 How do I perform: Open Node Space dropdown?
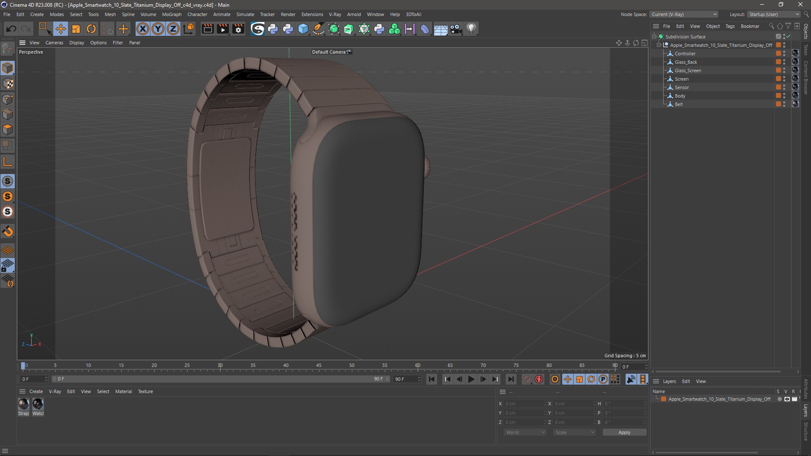coord(684,14)
